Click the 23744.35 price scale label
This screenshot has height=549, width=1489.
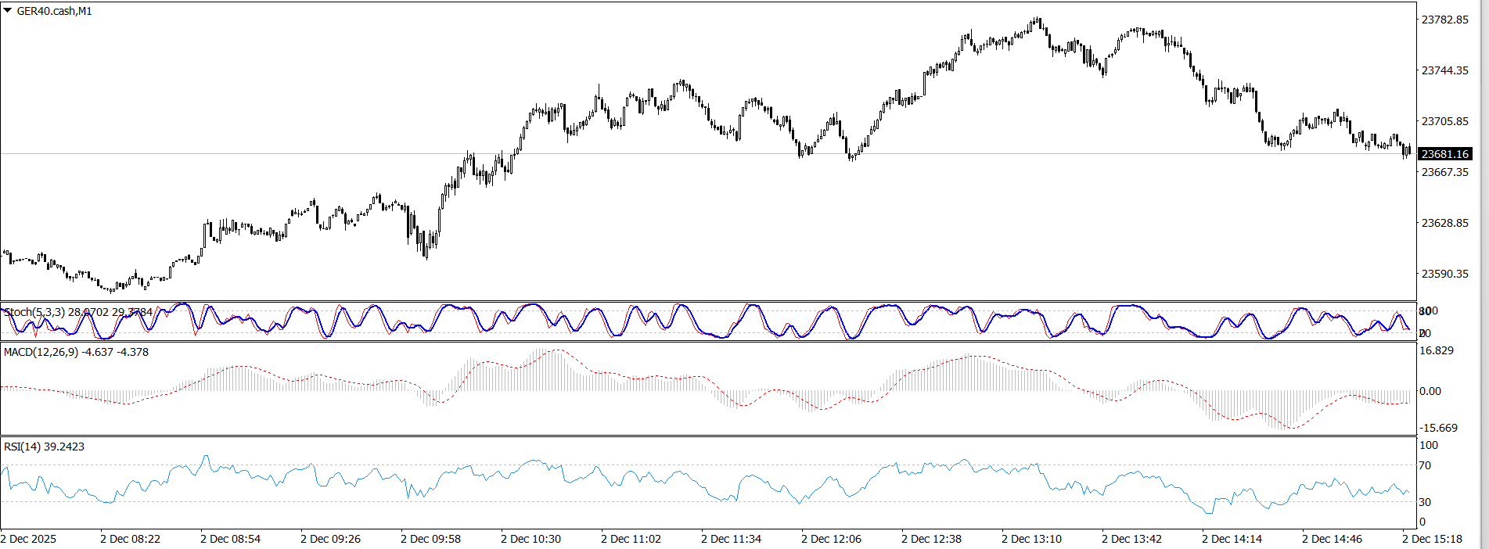coord(1444,70)
